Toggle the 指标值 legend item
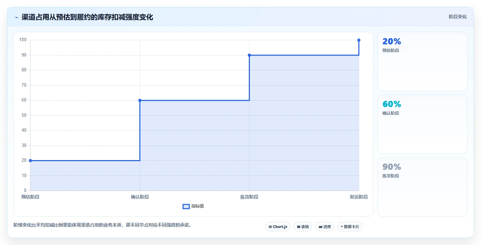The image size is (481, 245). [x=193, y=206]
